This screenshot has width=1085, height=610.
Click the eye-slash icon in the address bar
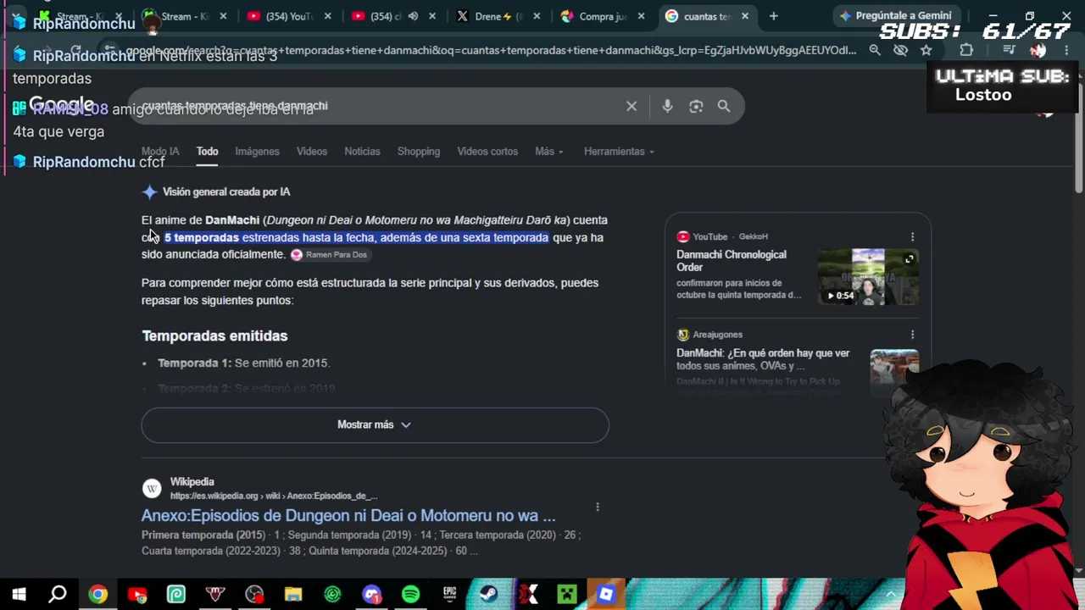pyautogui.click(x=900, y=51)
